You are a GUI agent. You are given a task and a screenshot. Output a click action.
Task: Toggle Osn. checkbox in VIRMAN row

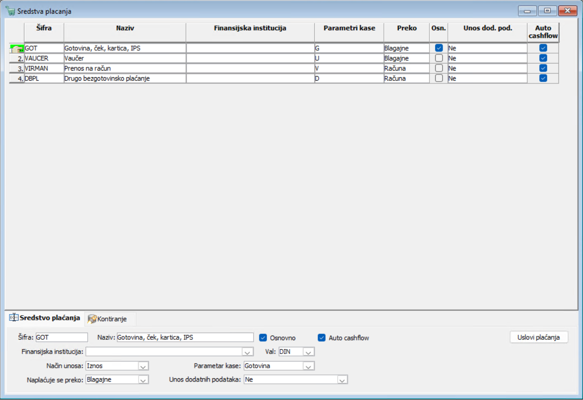(439, 68)
